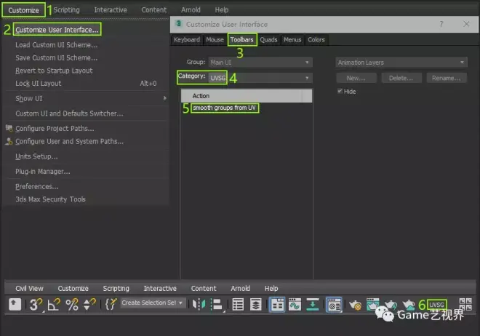Click the UVSG toolbar button
480x336 pixels.
[x=437, y=305]
